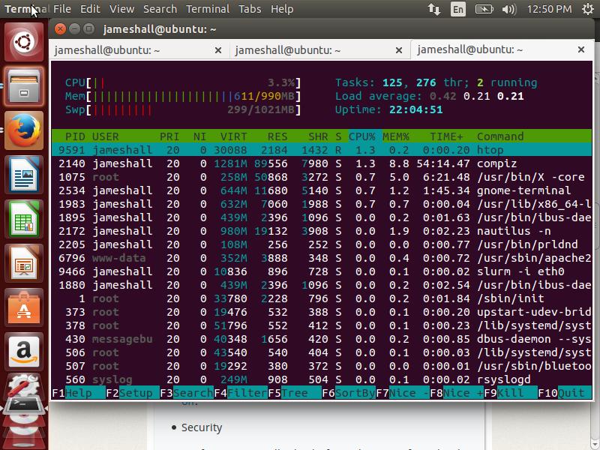Launch LibreOffice Writer from the dock
This screenshot has height=450, width=600.
(24, 177)
